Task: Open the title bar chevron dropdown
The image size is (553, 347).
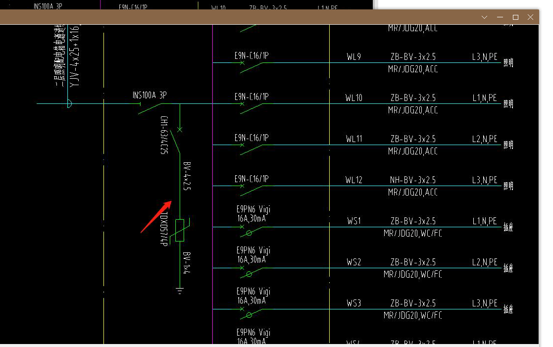Action: point(484,17)
